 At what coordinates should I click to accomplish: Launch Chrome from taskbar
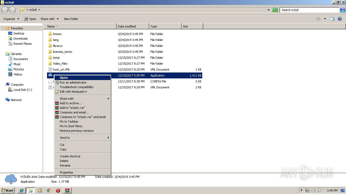[49, 190]
